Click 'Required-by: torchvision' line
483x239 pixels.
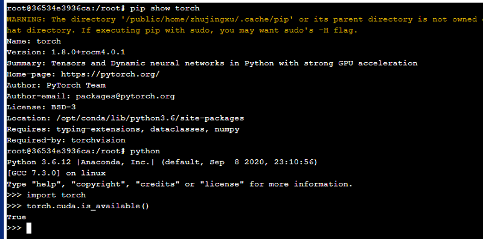tap(66, 141)
